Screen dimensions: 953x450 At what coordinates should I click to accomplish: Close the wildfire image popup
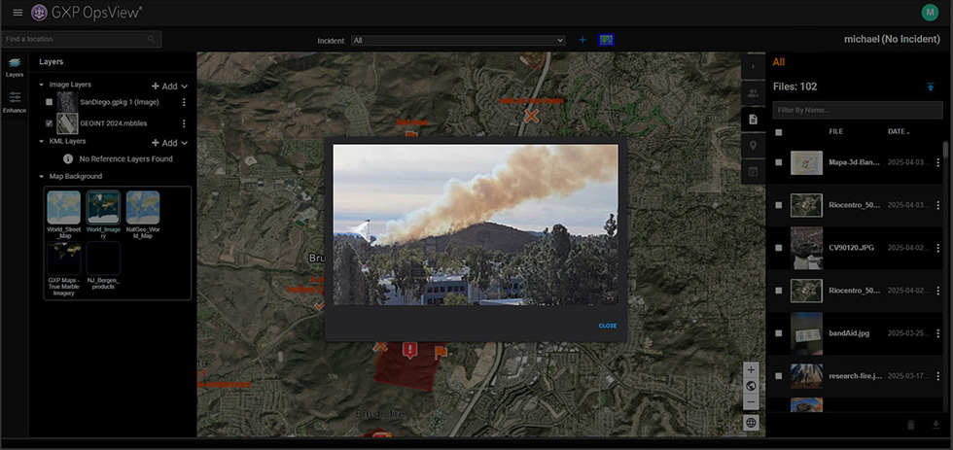click(x=607, y=326)
